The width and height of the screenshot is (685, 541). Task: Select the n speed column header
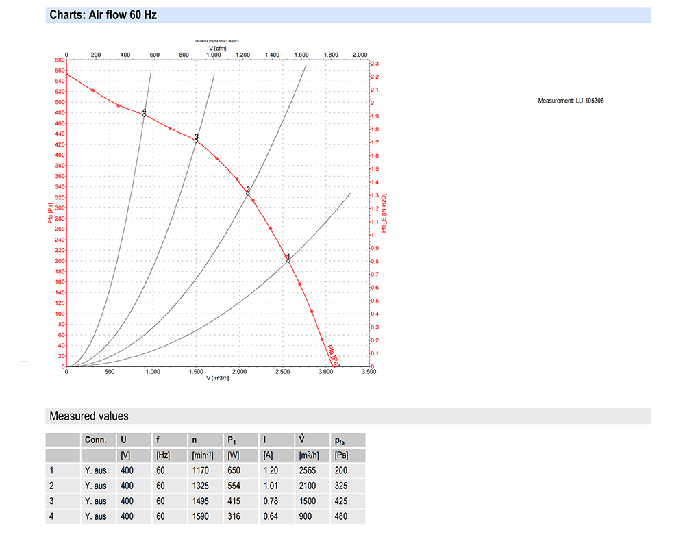click(195, 440)
